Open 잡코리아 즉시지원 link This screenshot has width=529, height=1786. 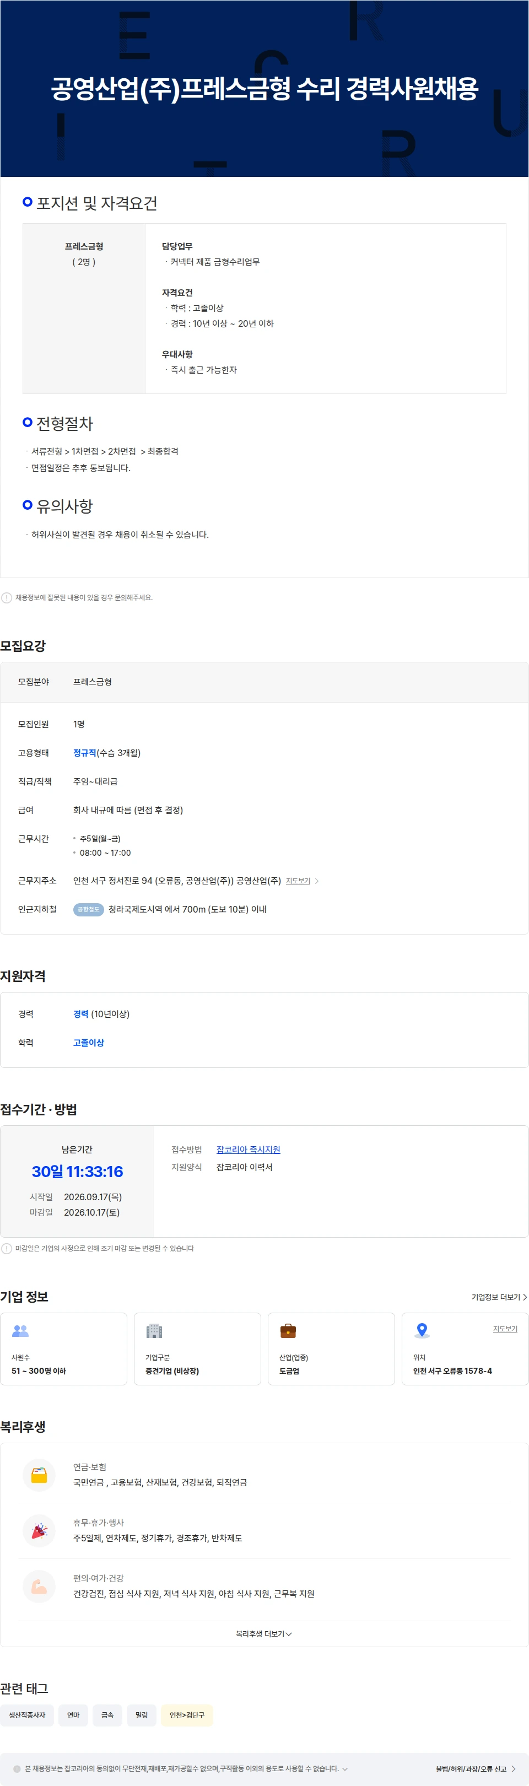coord(248,1150)
